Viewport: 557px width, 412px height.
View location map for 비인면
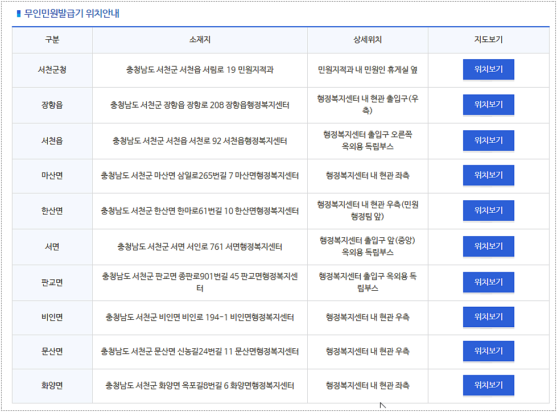(x=488, y=317)
